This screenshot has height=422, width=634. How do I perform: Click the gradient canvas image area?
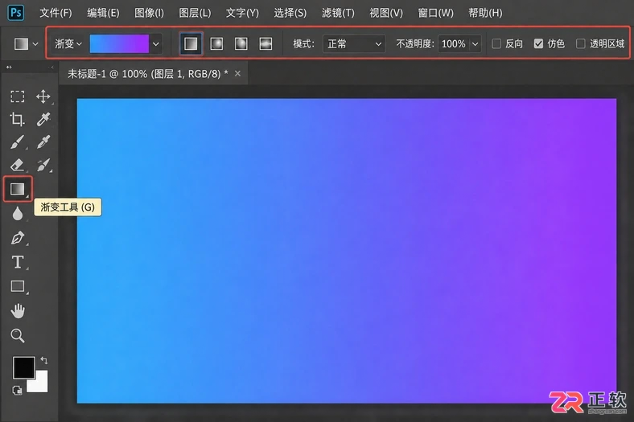(347, 251)
